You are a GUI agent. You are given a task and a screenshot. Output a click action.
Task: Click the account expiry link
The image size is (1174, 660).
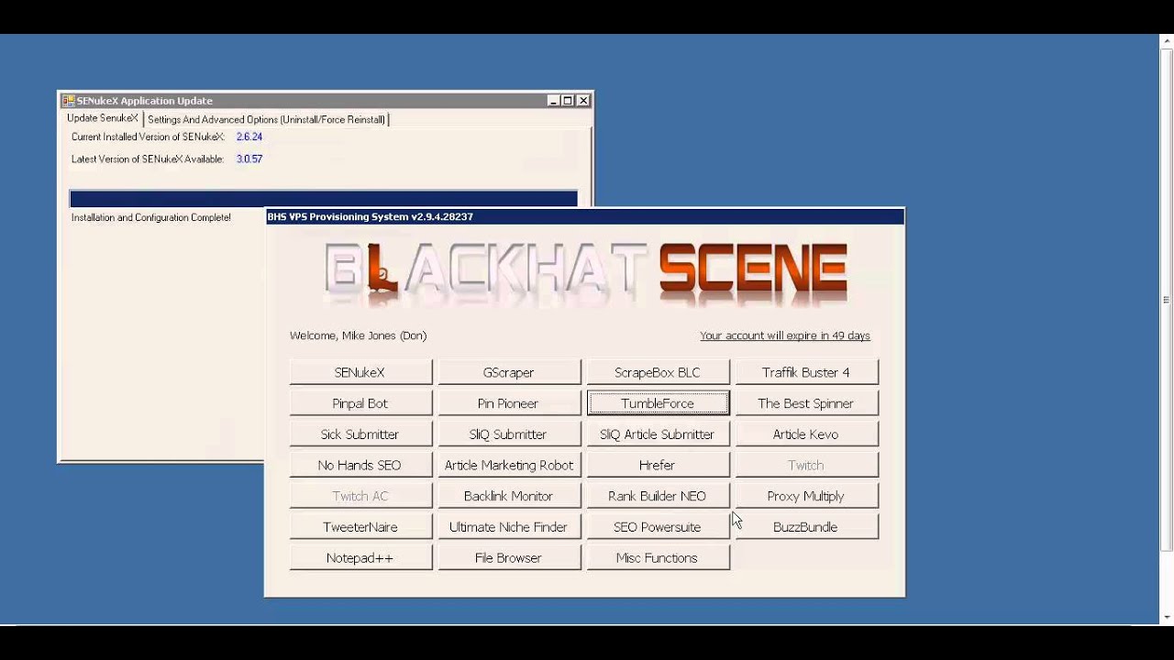(785, 335)
